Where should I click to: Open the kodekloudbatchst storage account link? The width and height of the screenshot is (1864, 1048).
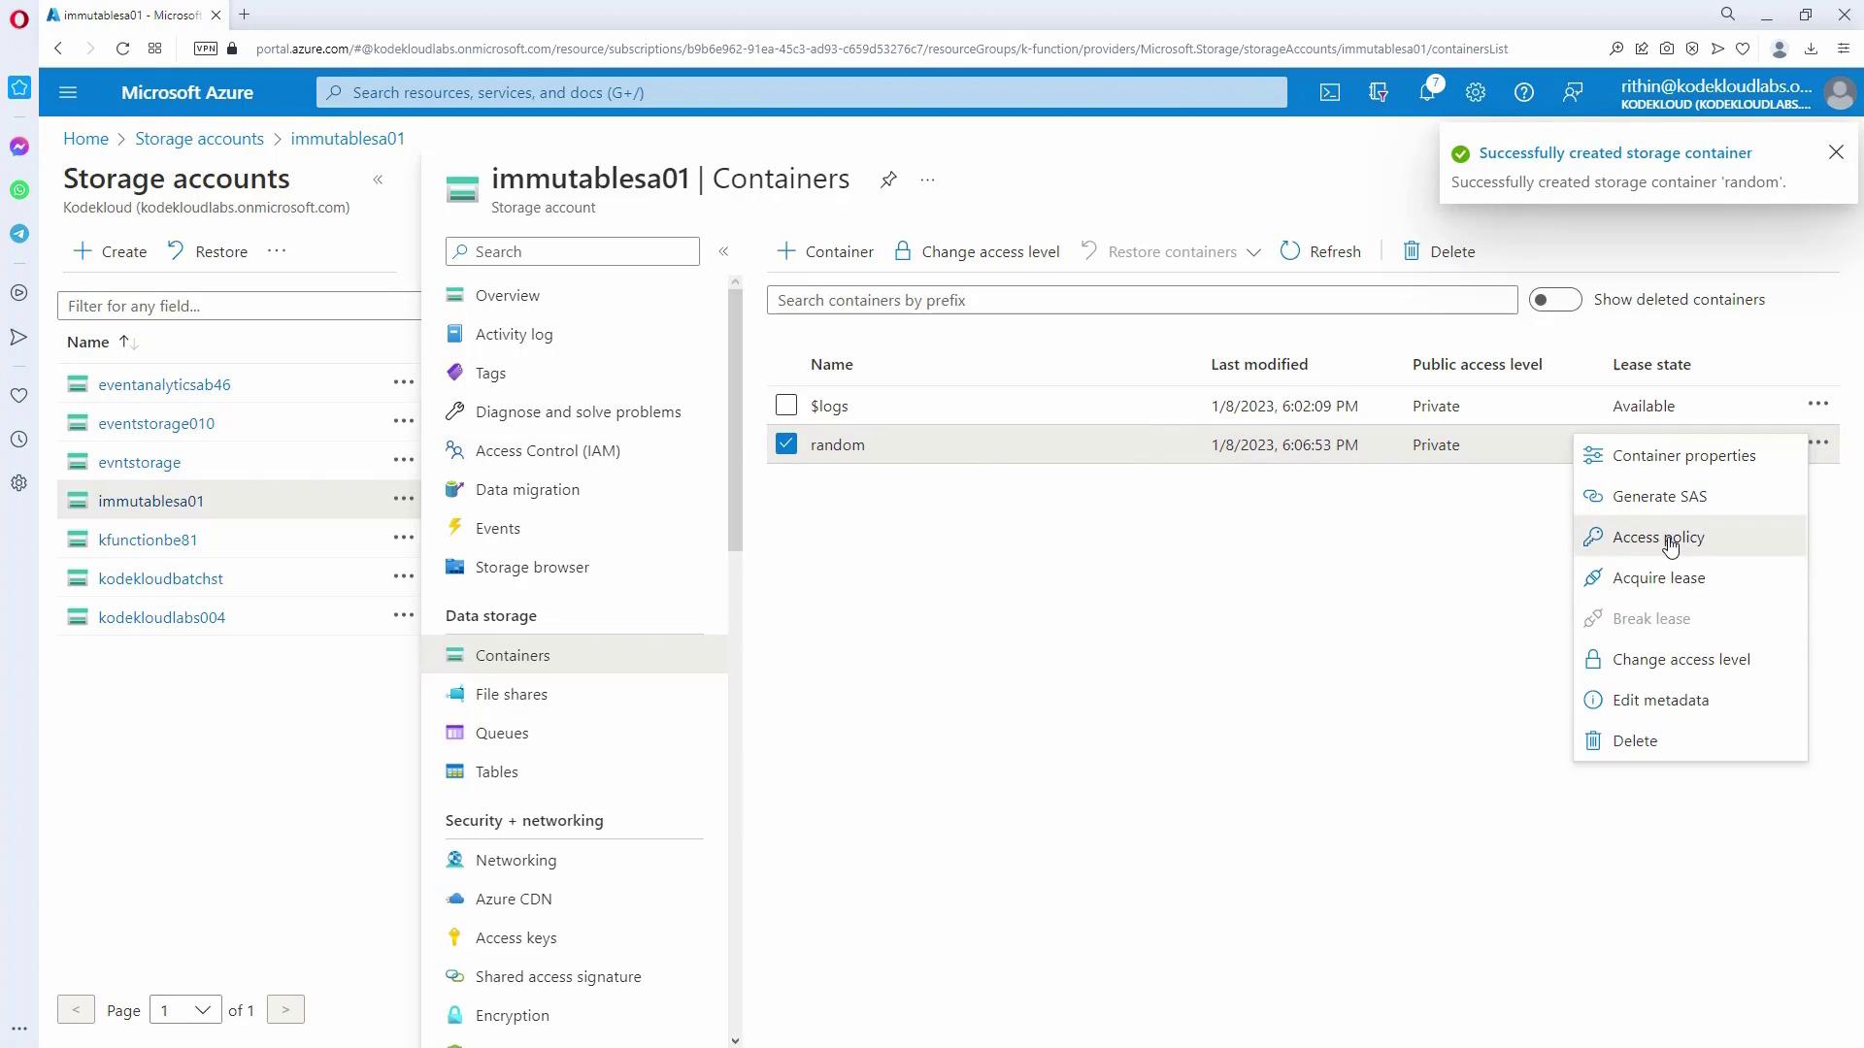tap(160, 578)
